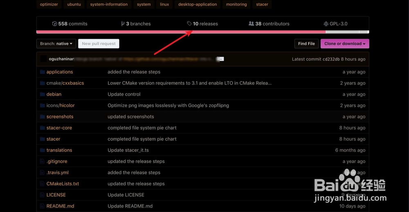
Task: Open the LICENSE file
Action: (56, 195)
